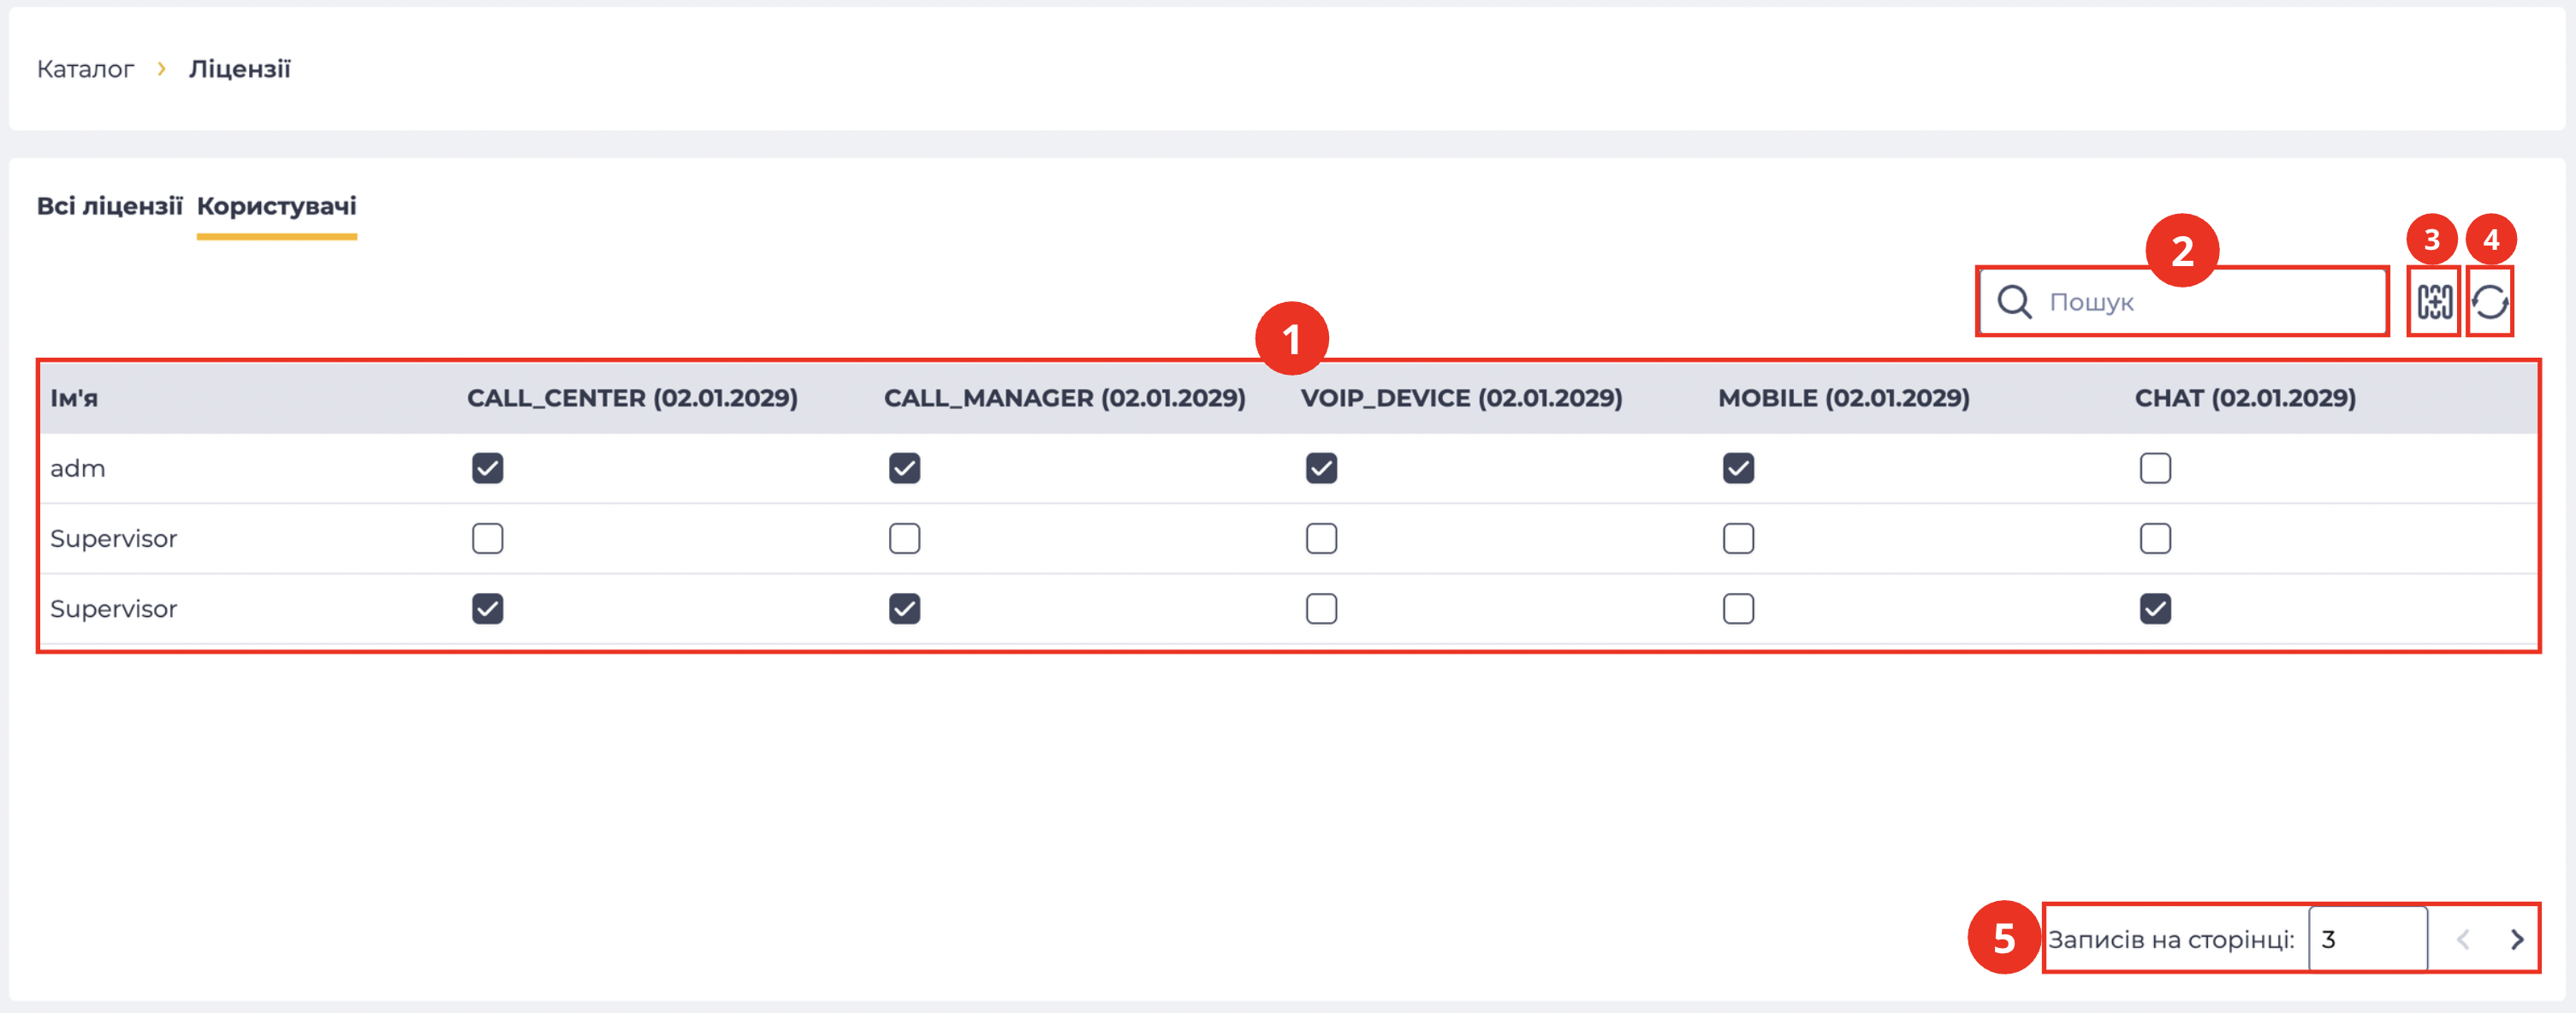Uncheck VOIP_DEVICE license for adm
Image resolution: width=2576 pixels, height=1013 pixels.
pyautogui.click(x=1321, y=468)
